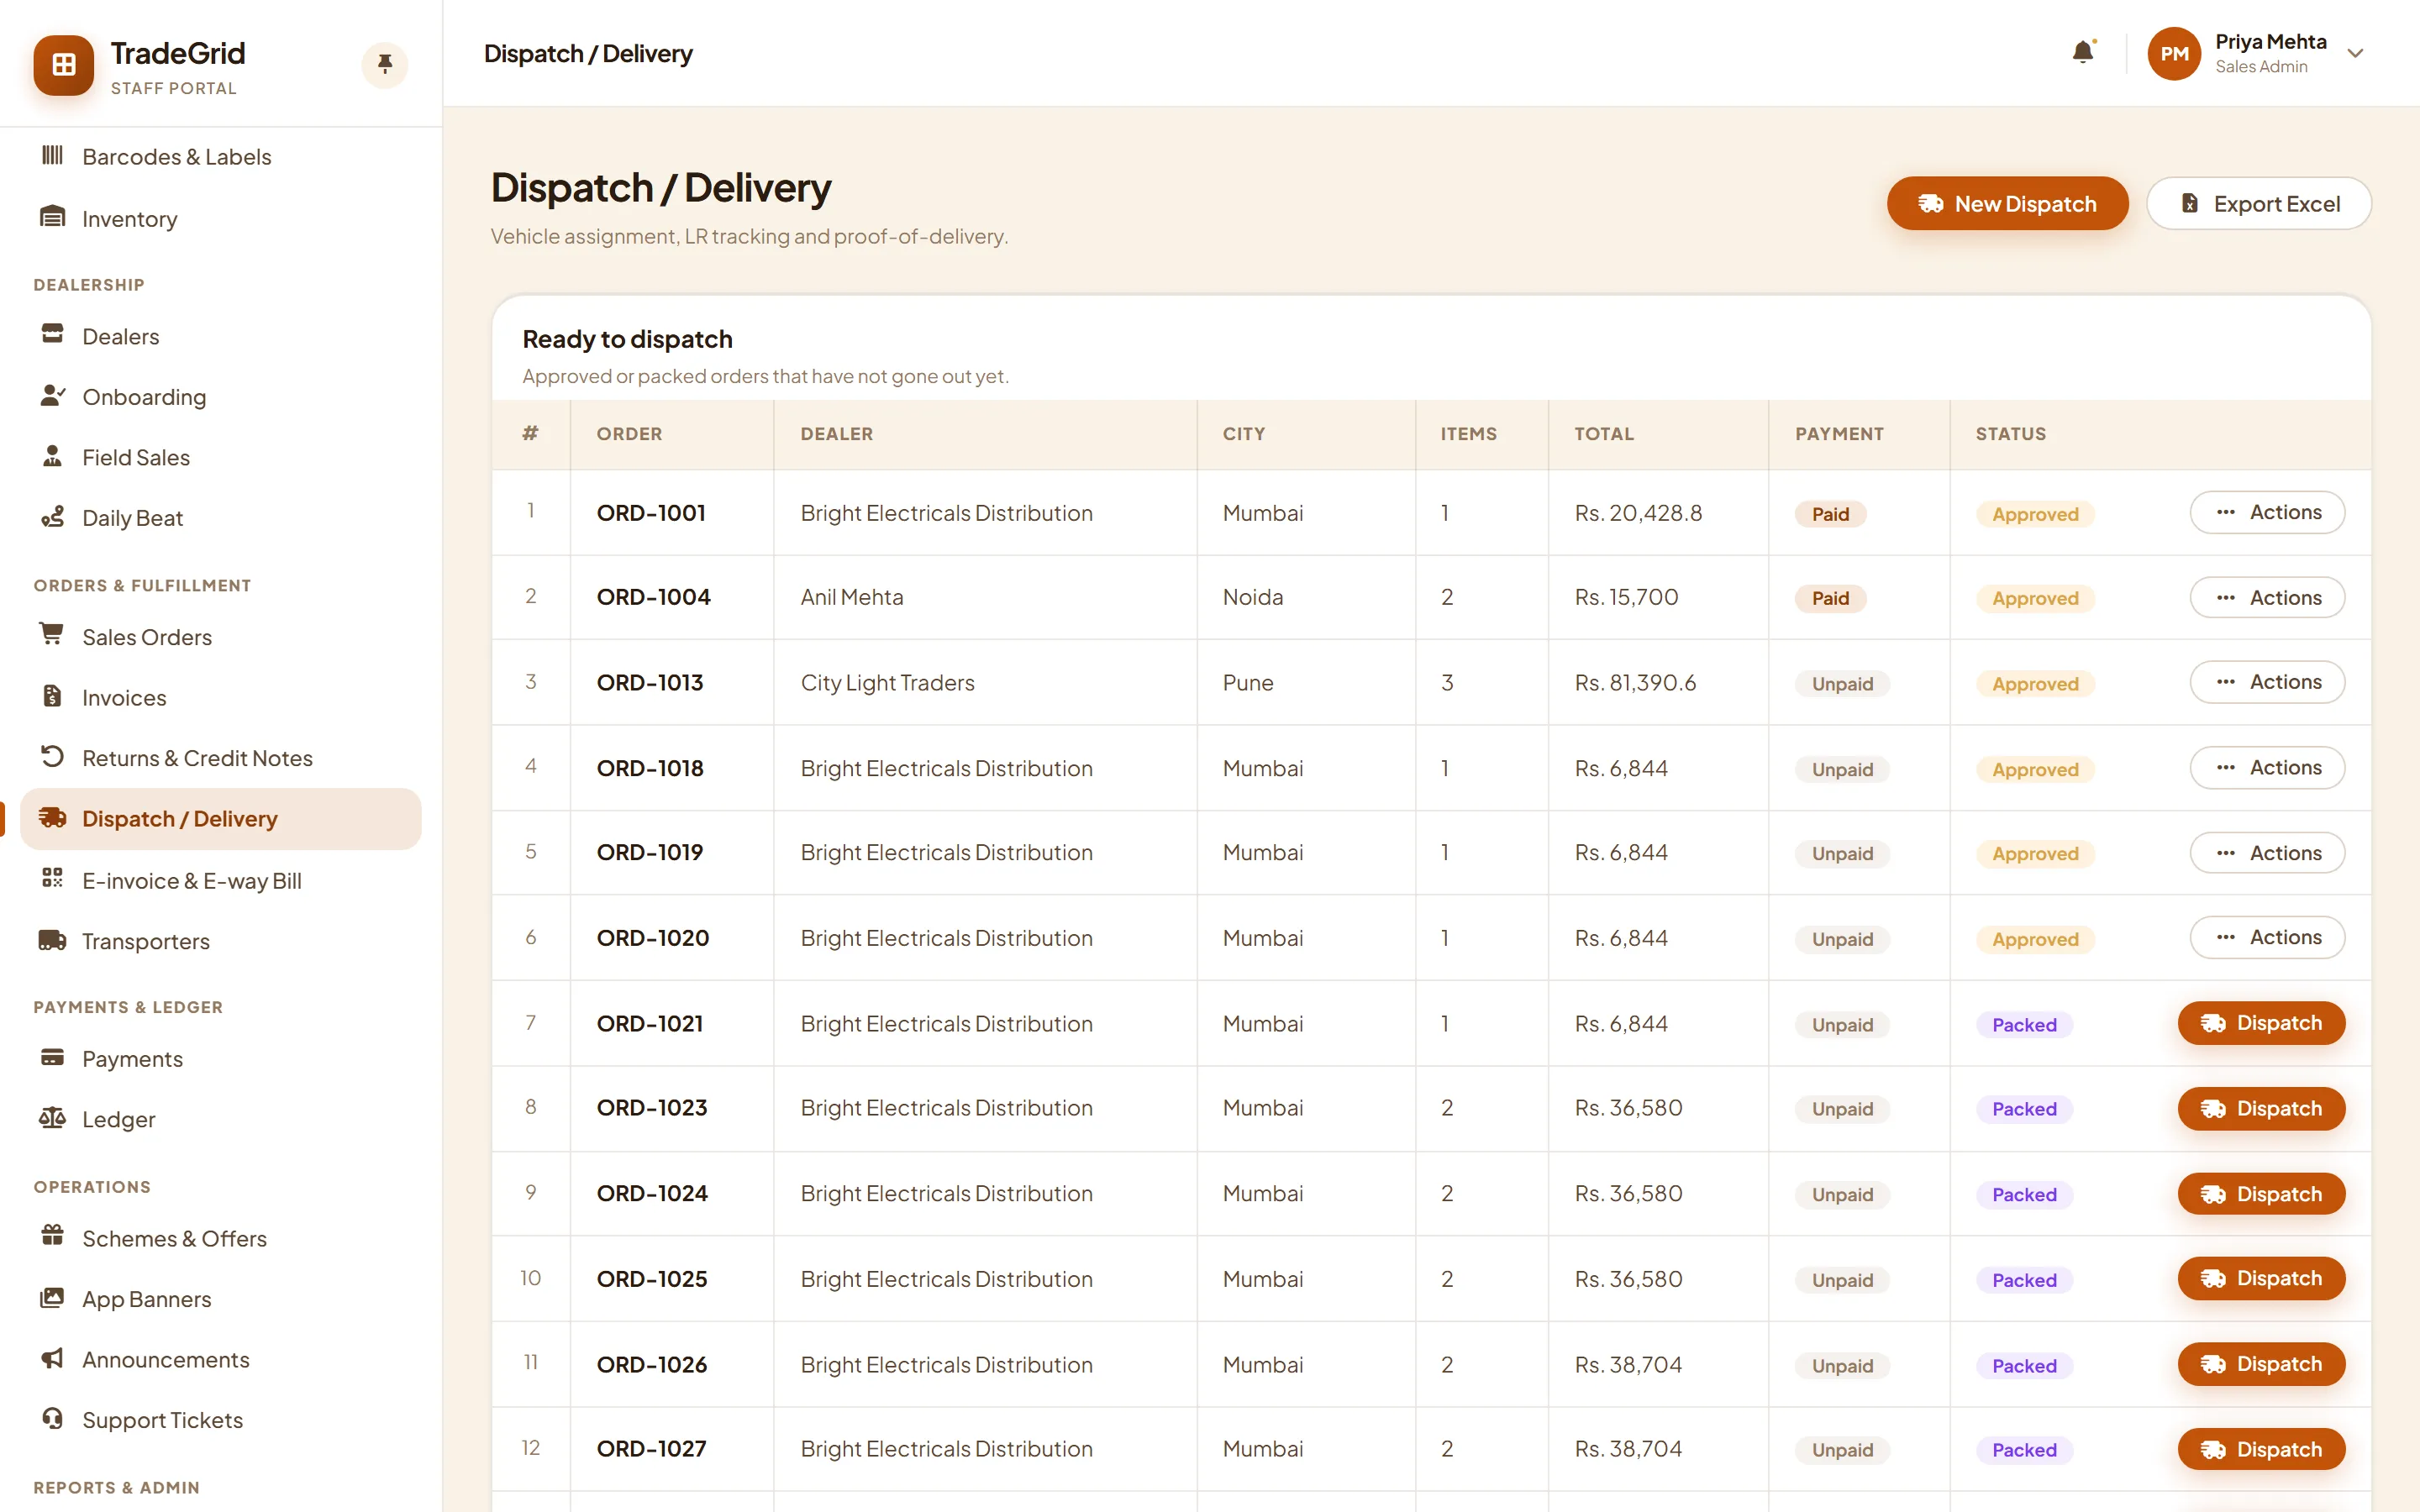The height and width of the screenshot is (1512, 2420).
Task: Go to Announcements in sidebar
Action: pyautogui.click(x=221, y=1360)
